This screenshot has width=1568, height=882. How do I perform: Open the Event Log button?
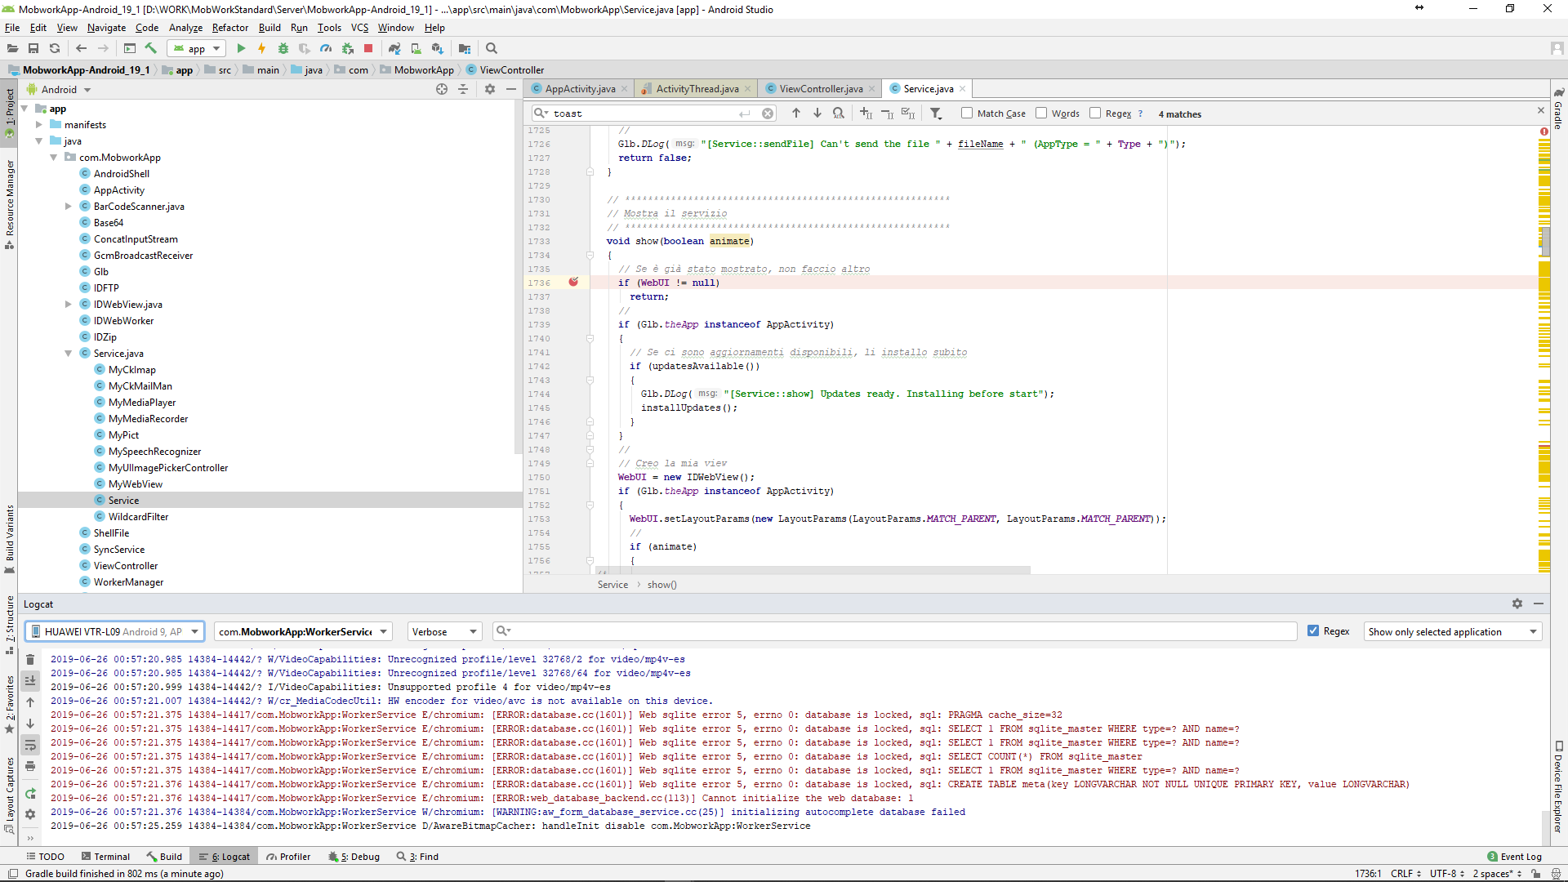(x=1514, y=857)
